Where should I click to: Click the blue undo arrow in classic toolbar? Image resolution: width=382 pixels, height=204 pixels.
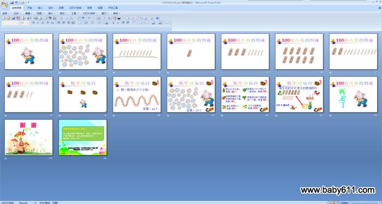click(83, 18)
